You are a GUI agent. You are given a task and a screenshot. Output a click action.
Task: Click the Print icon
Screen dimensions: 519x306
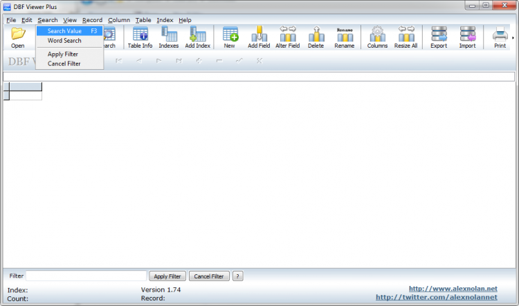(x=500, y=37)
